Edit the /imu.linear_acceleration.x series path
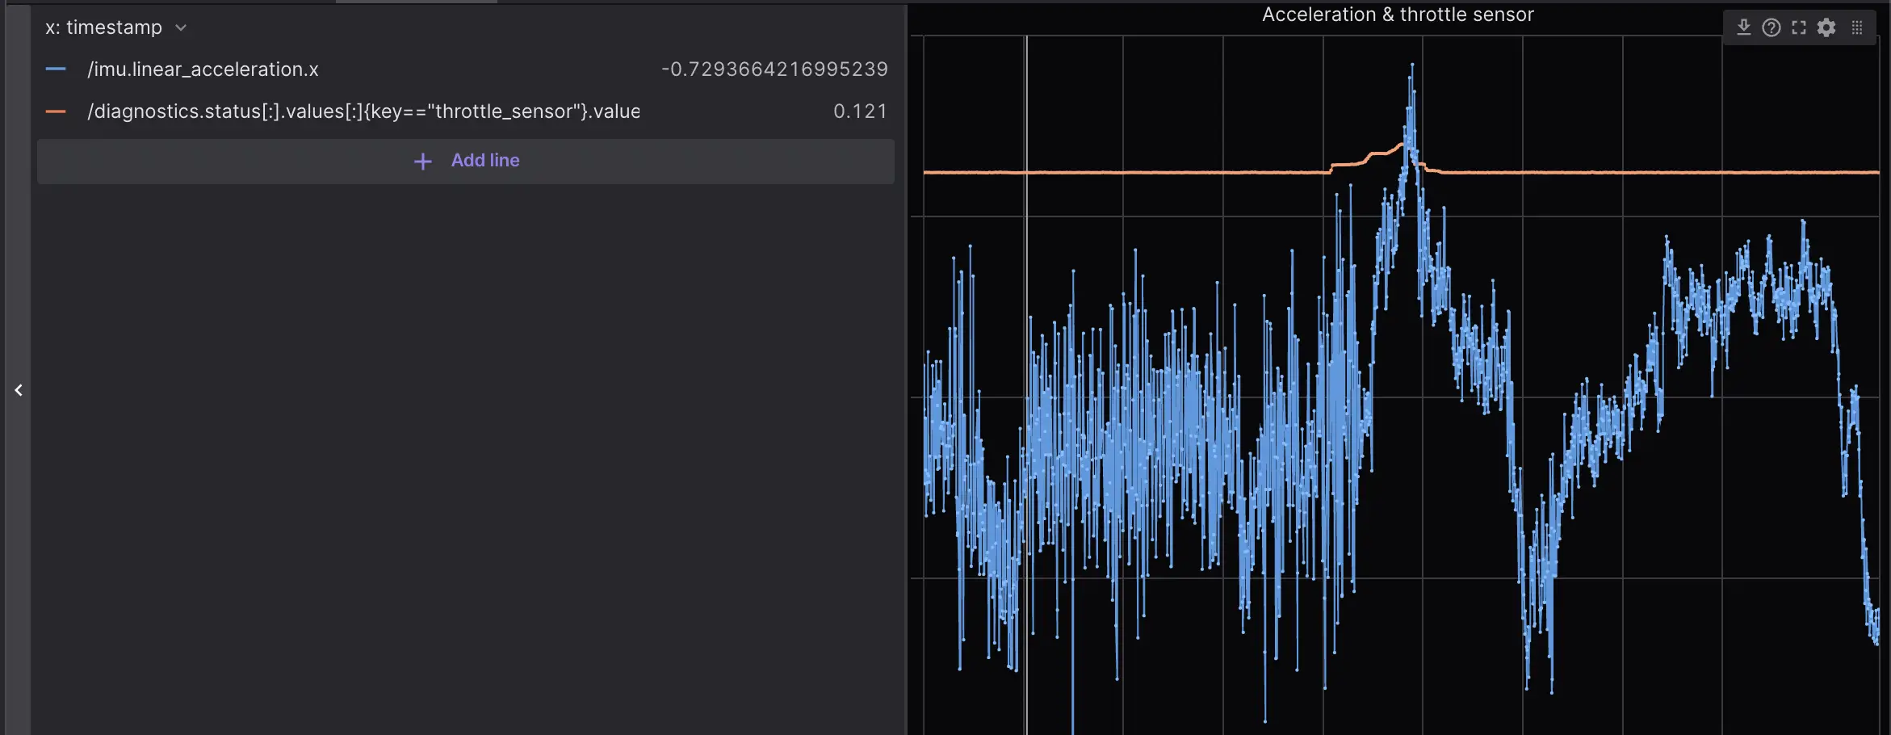This screenshot has height=735, width=1891. point(203,69)
